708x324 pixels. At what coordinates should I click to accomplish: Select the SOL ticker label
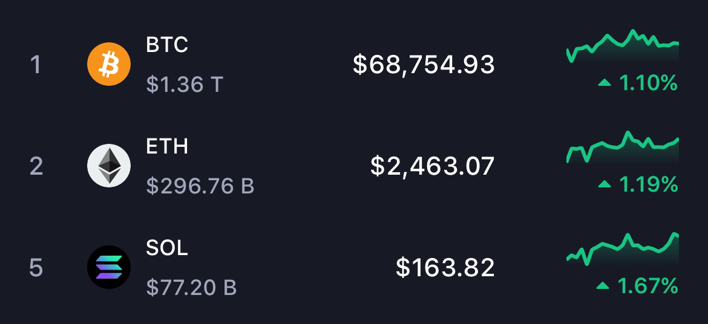(167, 248)
